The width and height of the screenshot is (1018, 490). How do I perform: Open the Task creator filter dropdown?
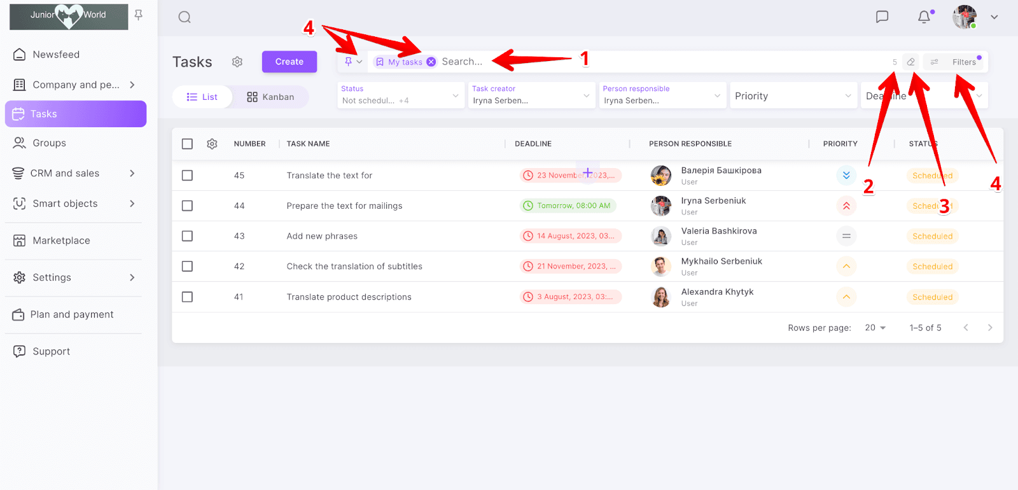532,95
